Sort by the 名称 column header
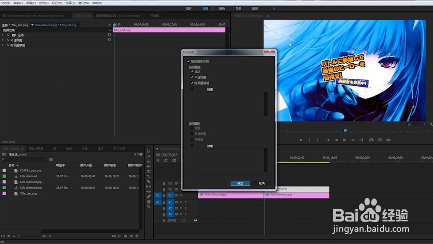433x244 pixels. [x=11, y=165]
